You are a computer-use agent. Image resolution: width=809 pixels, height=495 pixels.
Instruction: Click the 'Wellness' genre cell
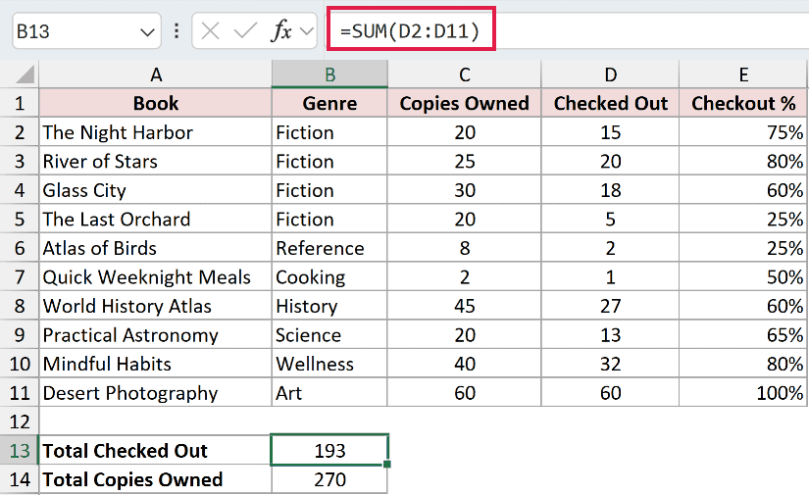[x=329, y=364]
